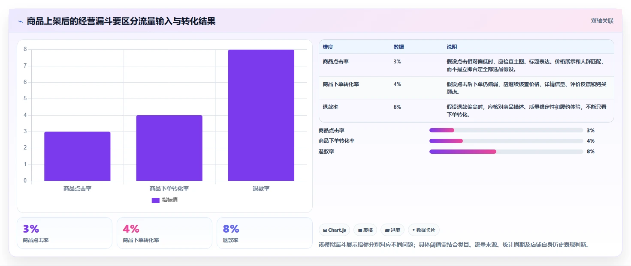This screenshot has height=266, width=631.
Task: Click the 商品下单转化率 label beside progress bar
Action: 337,141
